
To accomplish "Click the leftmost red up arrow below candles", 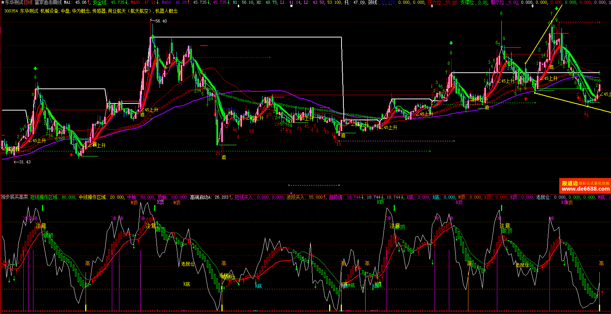I will point(71,154).
